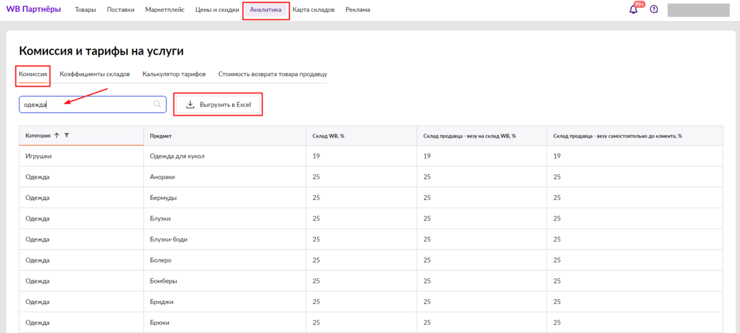Viewport: 740px width, 333px height.
Task: Click the magnifier icon in search field
Action: [157, 104]
